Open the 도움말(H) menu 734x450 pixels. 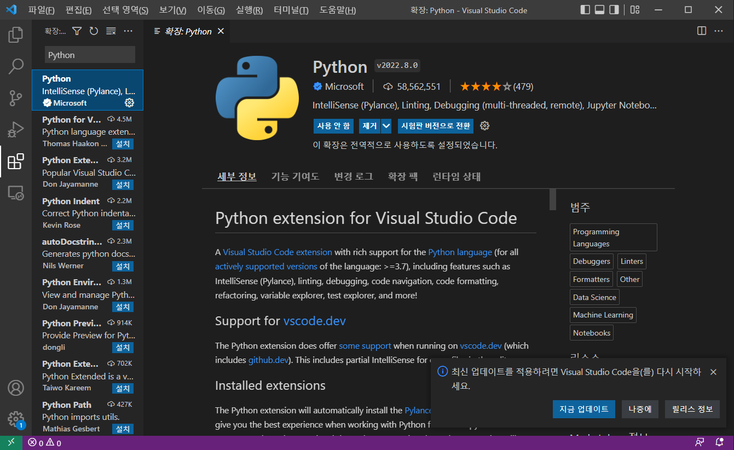tap(338, 10)
